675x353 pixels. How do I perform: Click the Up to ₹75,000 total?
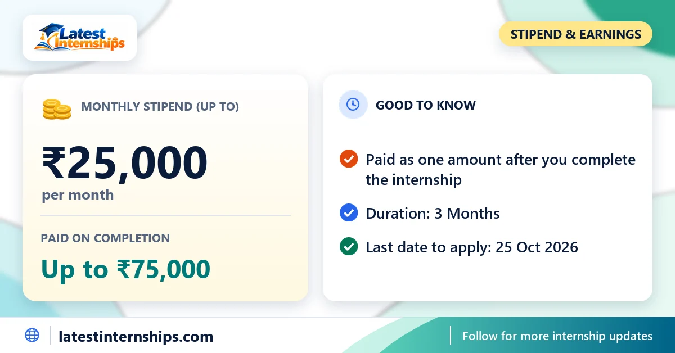(x=125, y=269)
